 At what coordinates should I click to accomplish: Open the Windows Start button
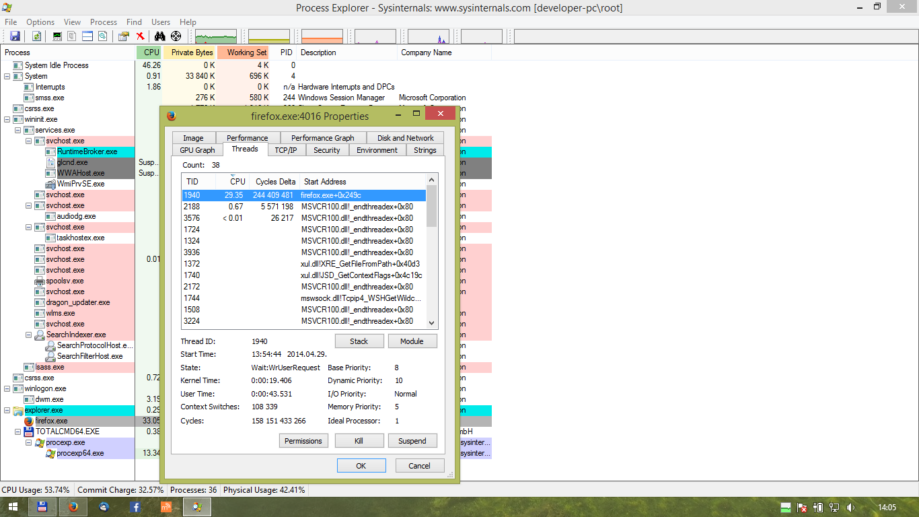13,507
